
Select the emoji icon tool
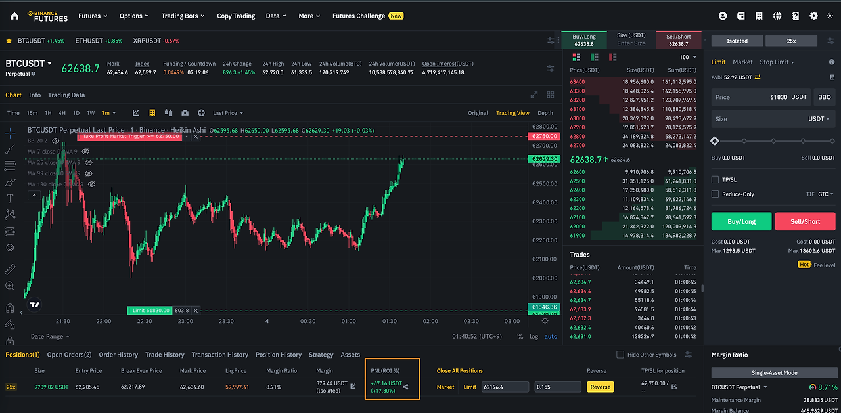click(x=10, y=248)
